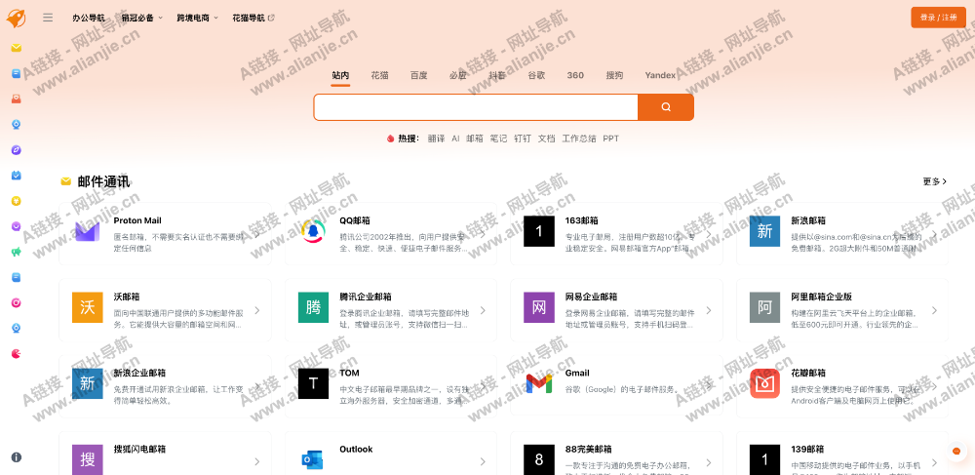
Task: Click the chevron on Proton Mail card
Action: tap(256, 234)
